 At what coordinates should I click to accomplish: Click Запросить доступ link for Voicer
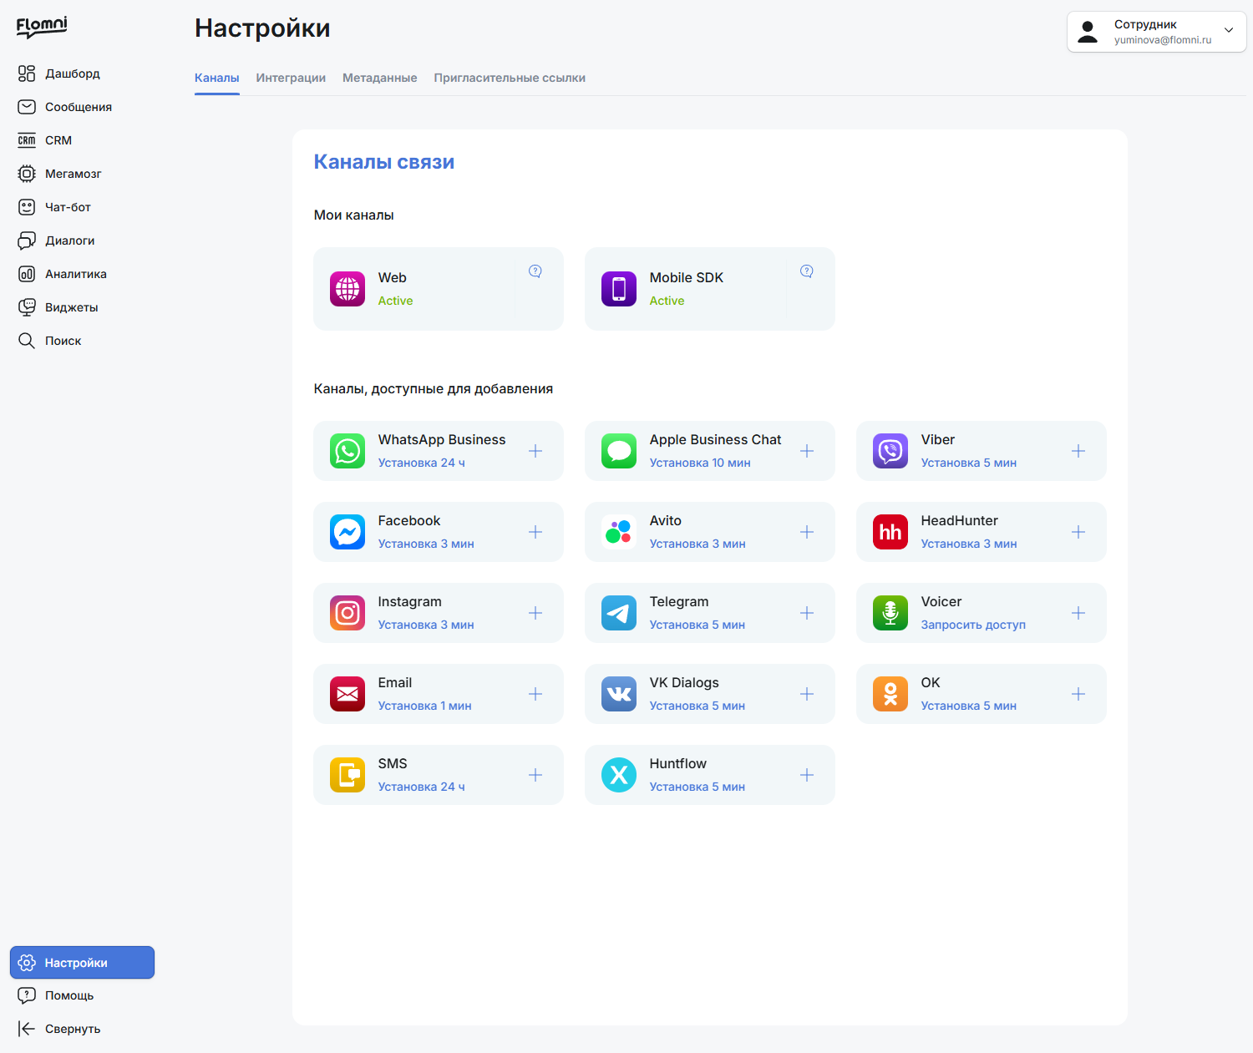[973, 625]
